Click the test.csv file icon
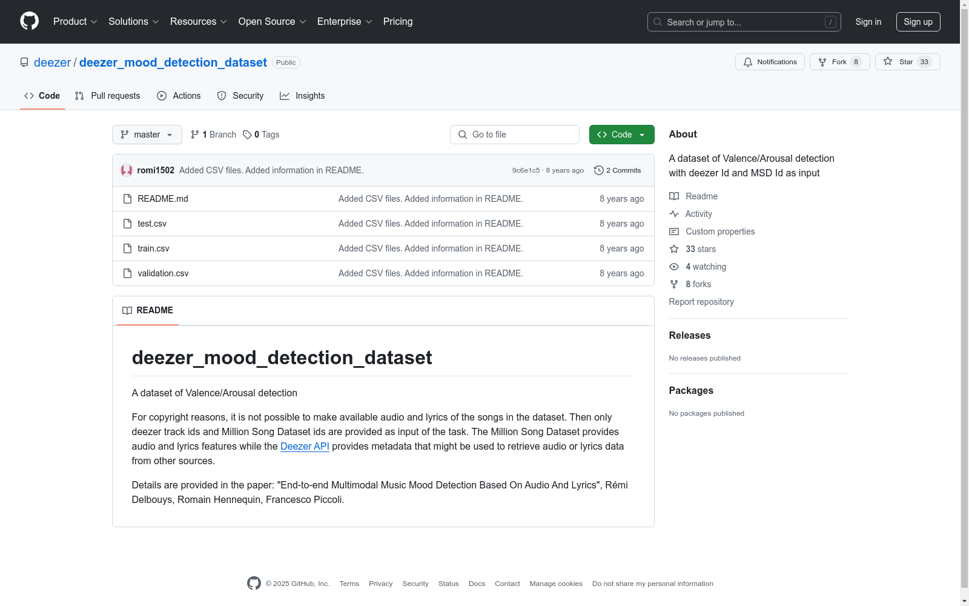Viewport: 969px width, 606px height. click(127, 224)
